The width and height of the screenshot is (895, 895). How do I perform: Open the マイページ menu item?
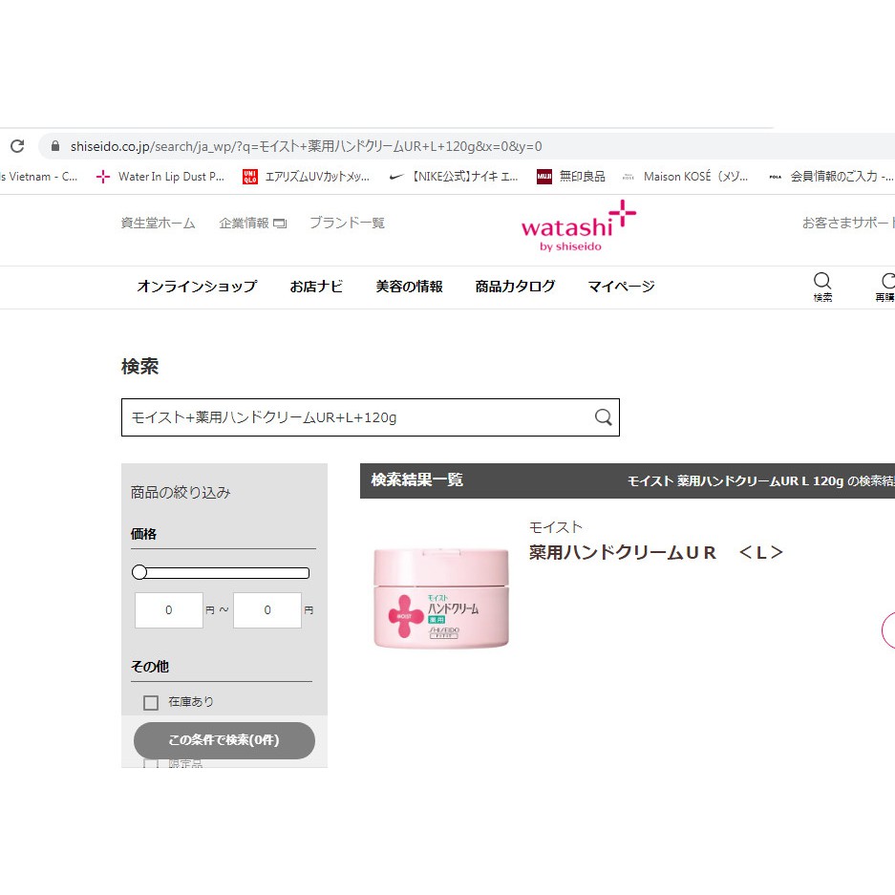click(620, 287)
